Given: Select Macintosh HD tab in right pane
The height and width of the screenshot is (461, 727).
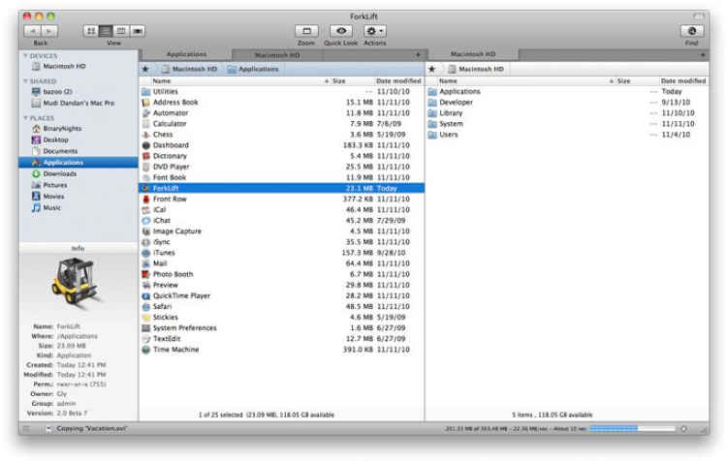Looking at the screenshot, I should coord(473,54).
